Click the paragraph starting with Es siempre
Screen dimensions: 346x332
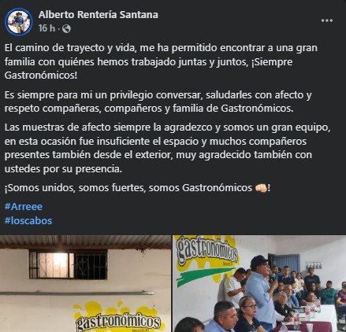coord(158,101)
